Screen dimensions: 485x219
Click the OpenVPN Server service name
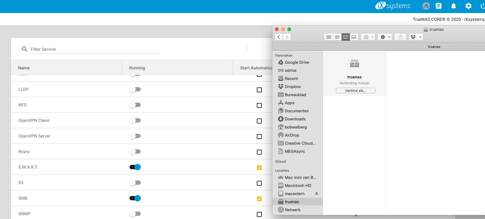click(34, 136)
